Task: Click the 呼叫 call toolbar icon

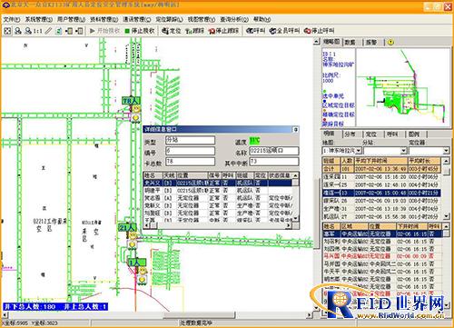Action: point(250,31)
